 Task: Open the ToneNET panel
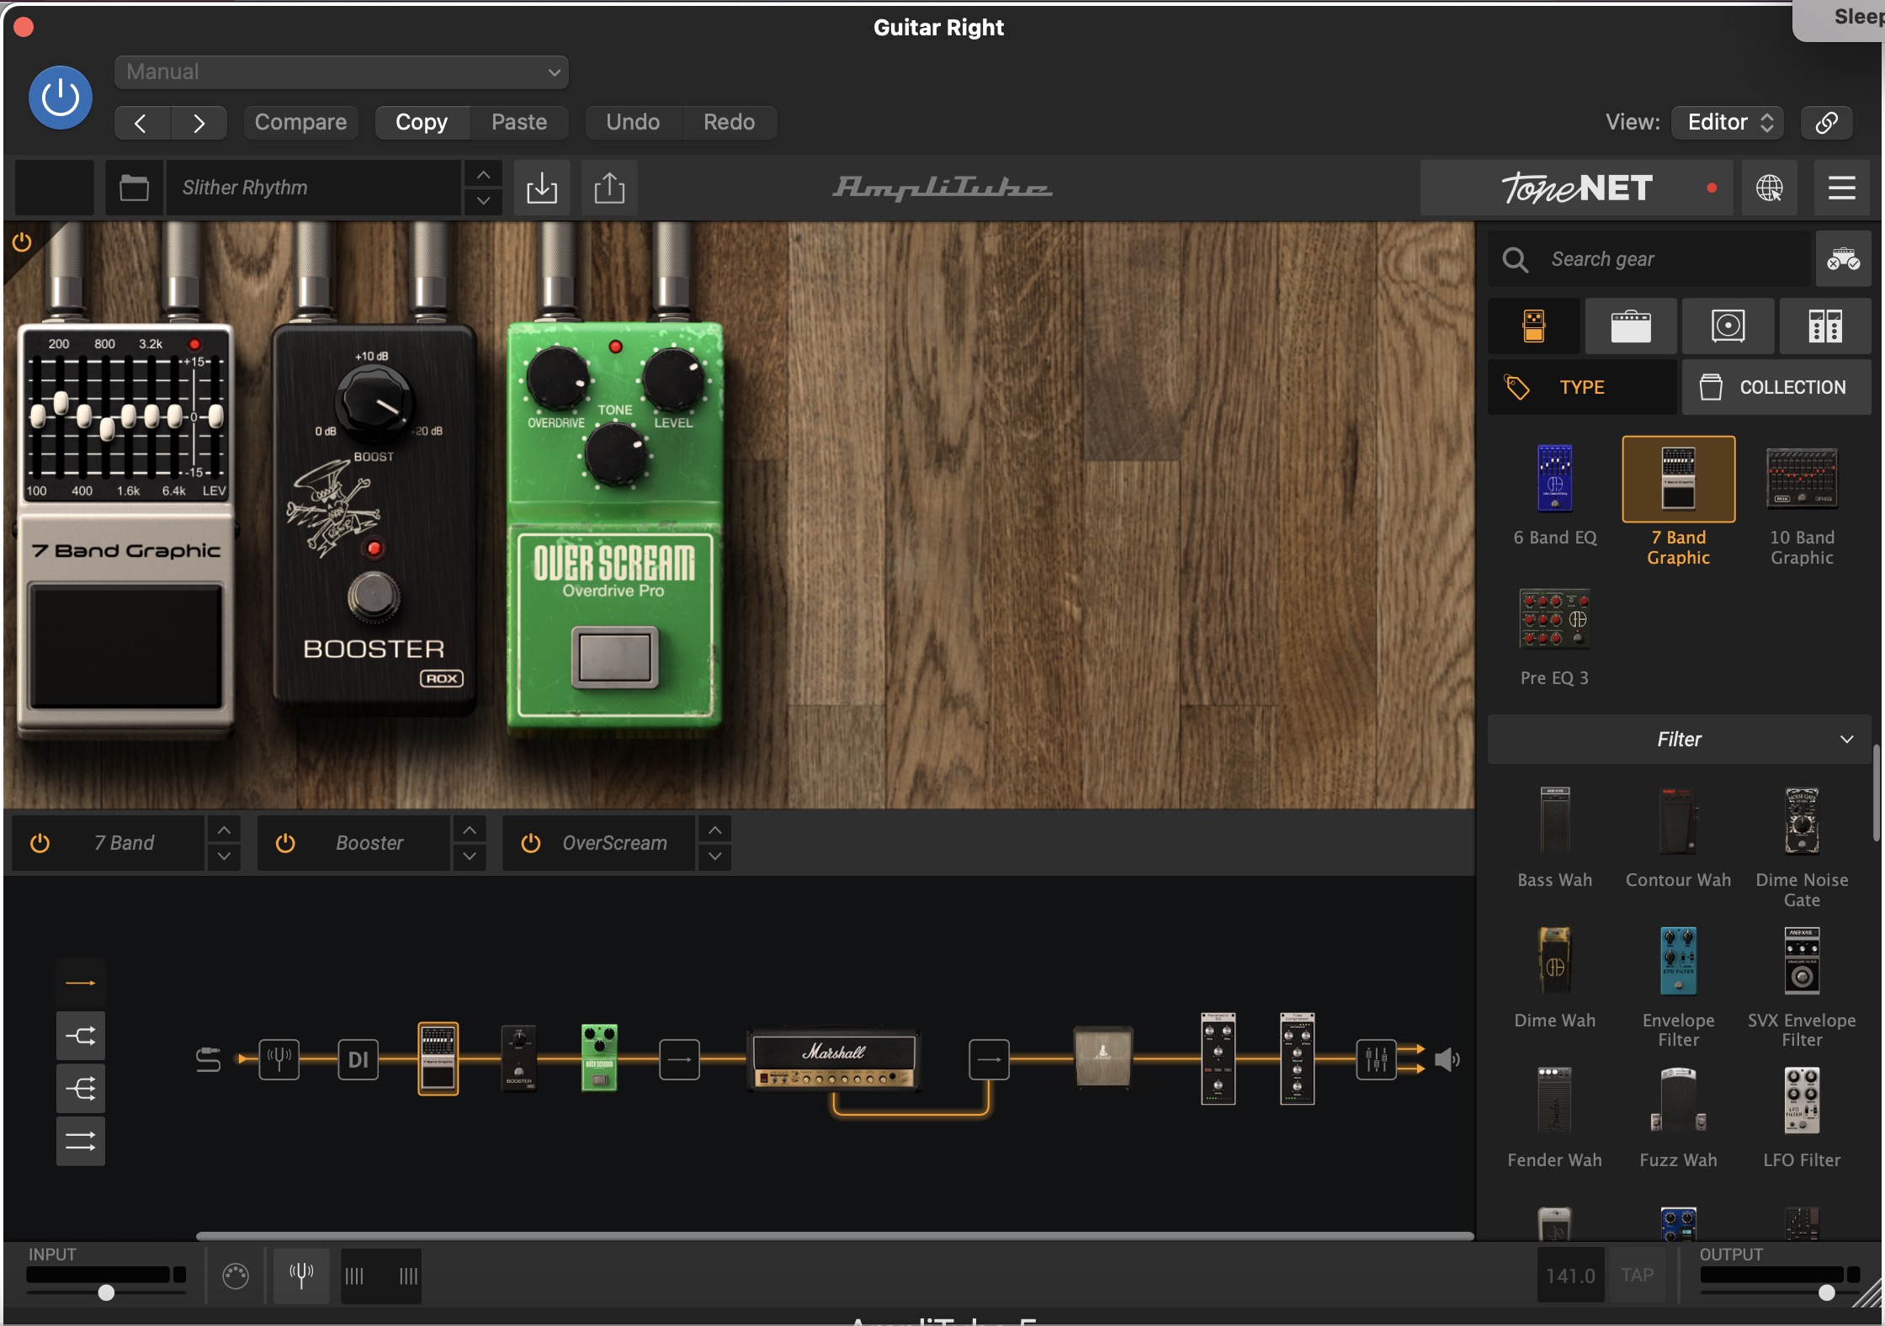tap(1576, 188)
